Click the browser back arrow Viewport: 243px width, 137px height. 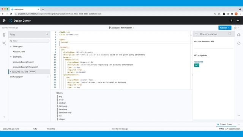click(3, 14)
